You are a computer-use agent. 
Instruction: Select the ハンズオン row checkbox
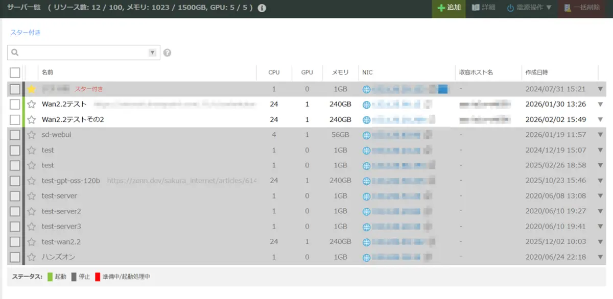click(15, 257)
